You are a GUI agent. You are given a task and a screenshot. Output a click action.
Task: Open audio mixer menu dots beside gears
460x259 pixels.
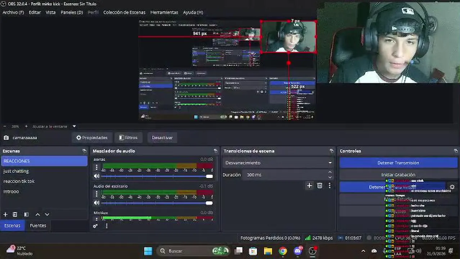coord(107,226)
